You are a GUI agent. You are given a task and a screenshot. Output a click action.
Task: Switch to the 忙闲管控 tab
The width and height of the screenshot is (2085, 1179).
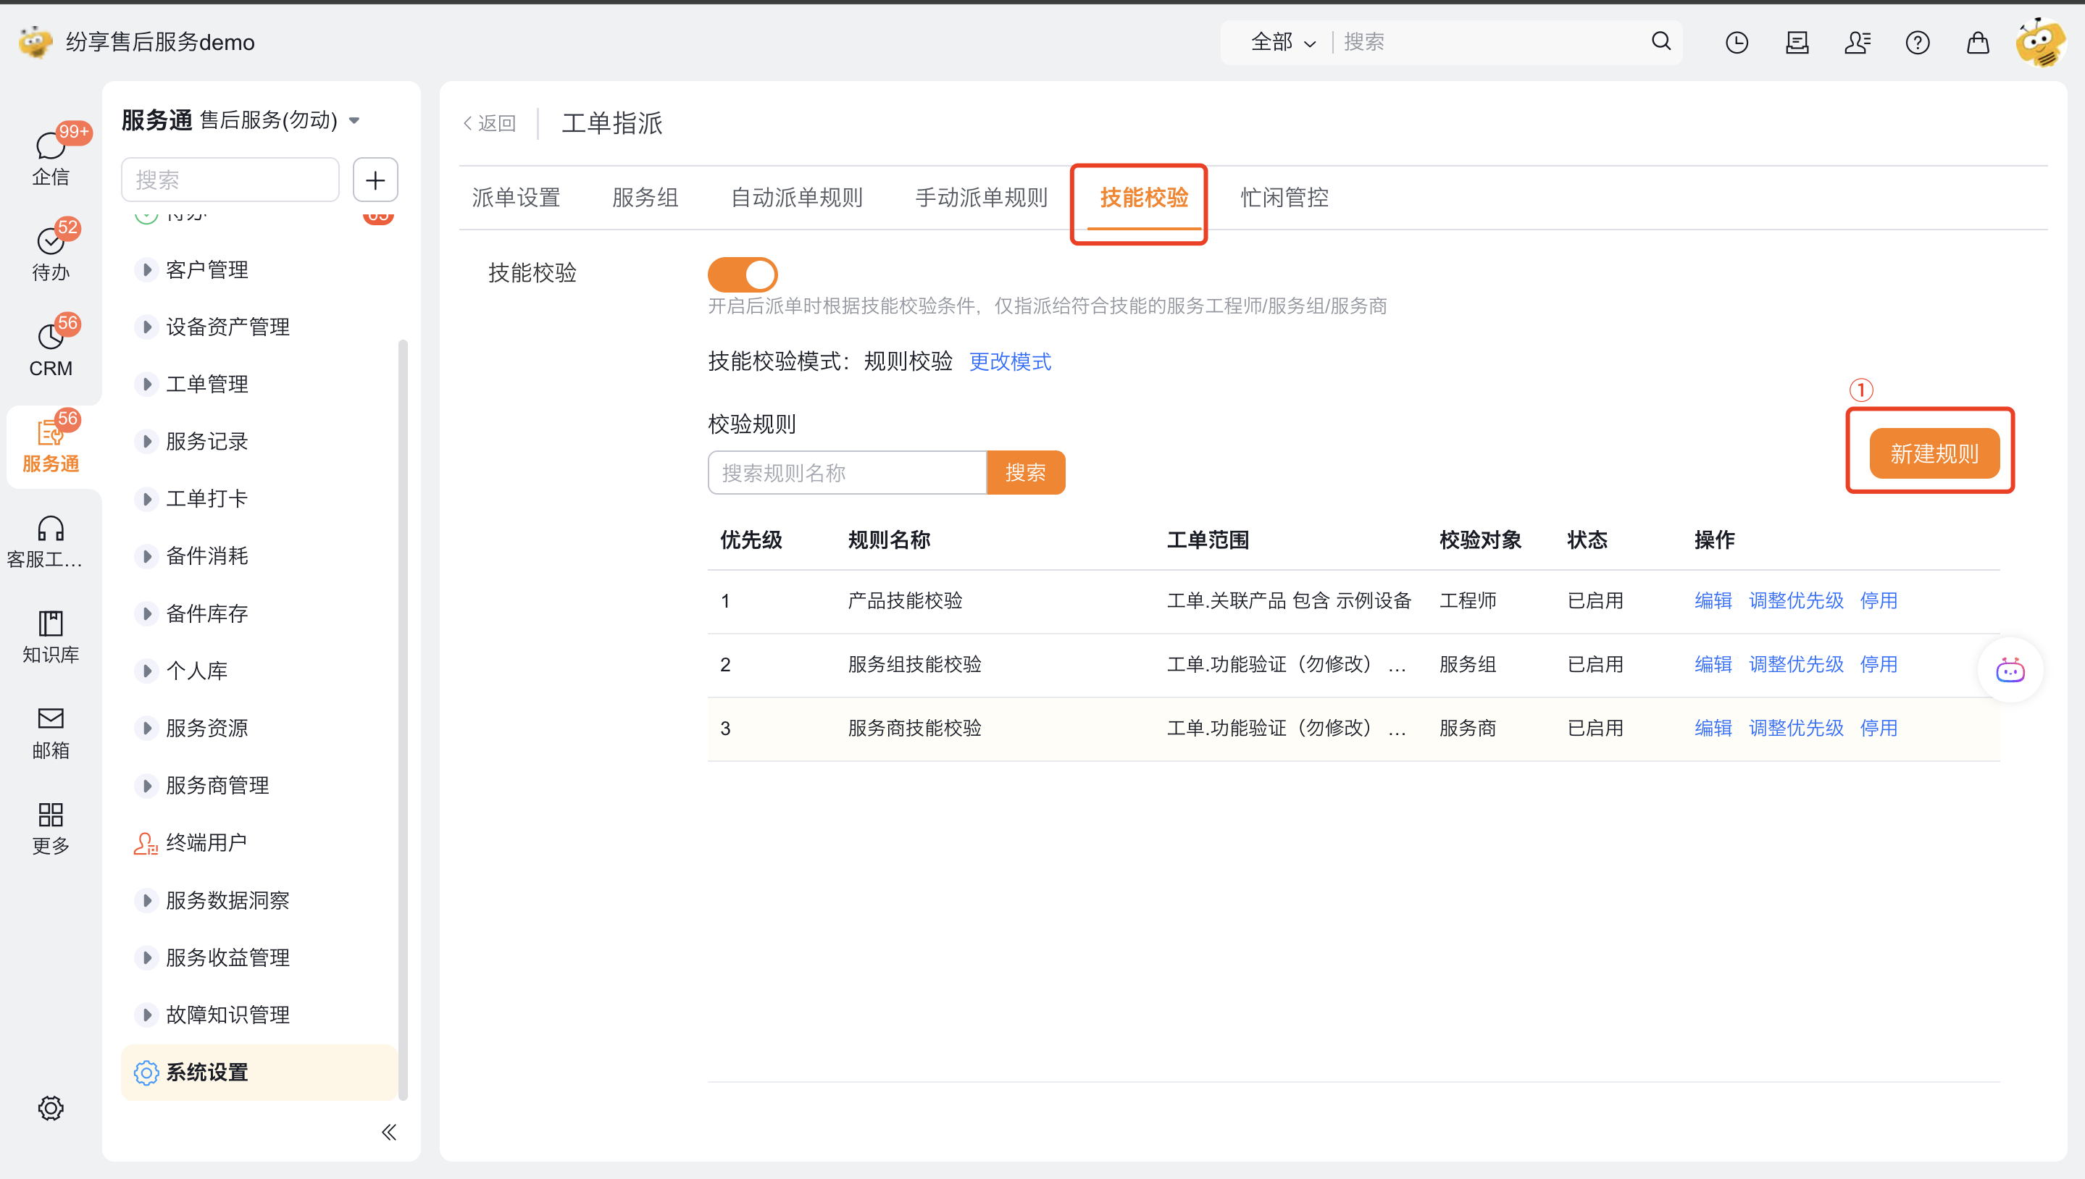(1284, 198)
